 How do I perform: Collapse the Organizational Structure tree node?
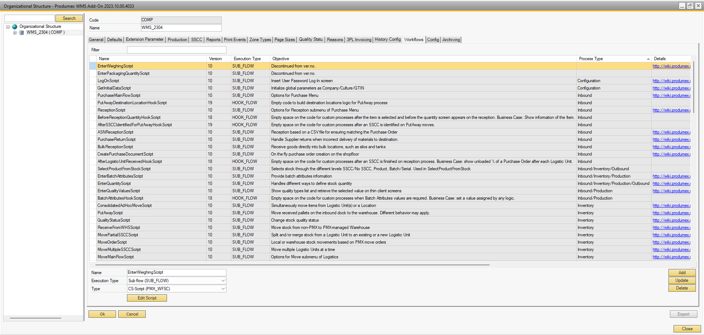pos(8,26)
